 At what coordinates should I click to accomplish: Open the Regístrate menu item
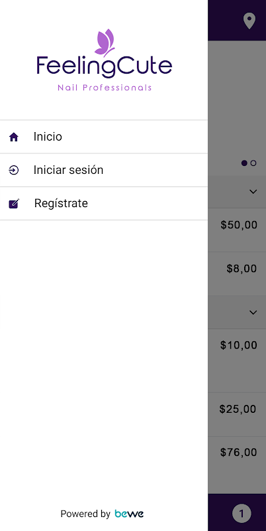coord(104,204)
